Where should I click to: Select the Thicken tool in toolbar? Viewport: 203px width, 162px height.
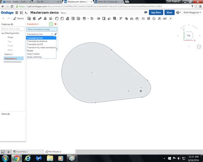click(51, 18)
